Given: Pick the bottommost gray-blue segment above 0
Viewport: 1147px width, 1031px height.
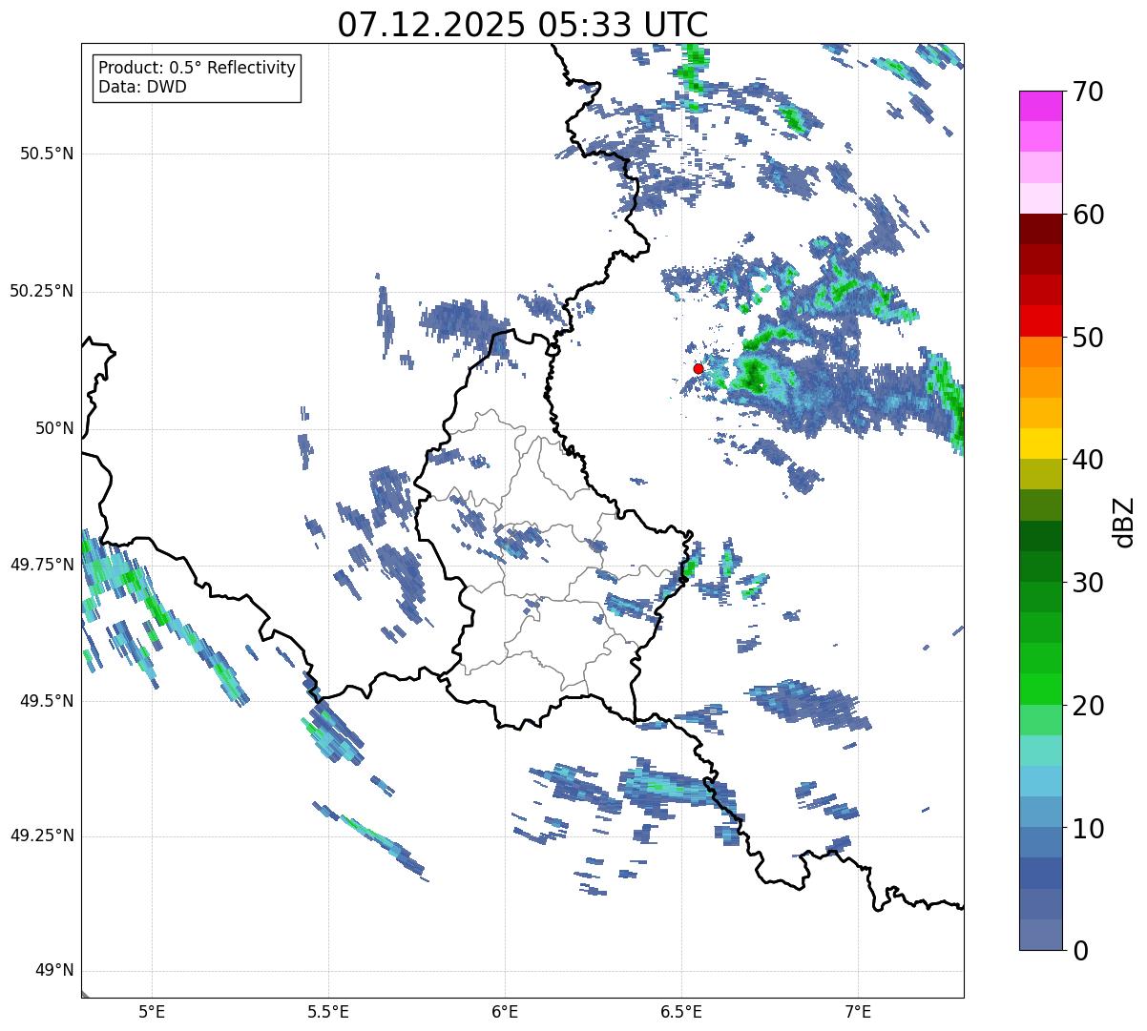Looking at the screenshot, I should (x=1041, y=935).
